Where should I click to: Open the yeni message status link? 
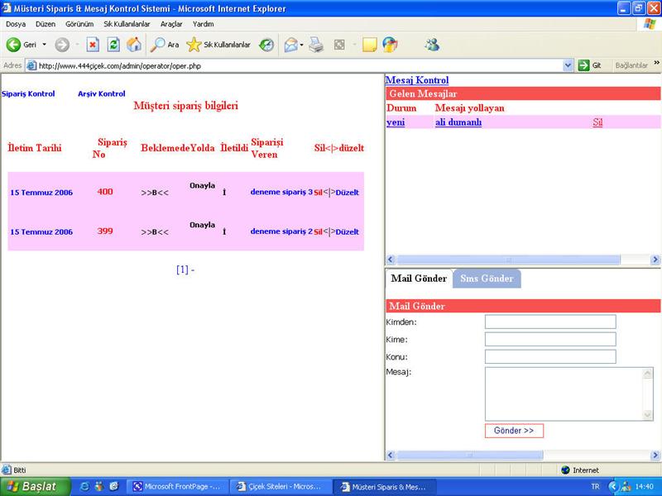pyautogui.click(x=396, y=122)
